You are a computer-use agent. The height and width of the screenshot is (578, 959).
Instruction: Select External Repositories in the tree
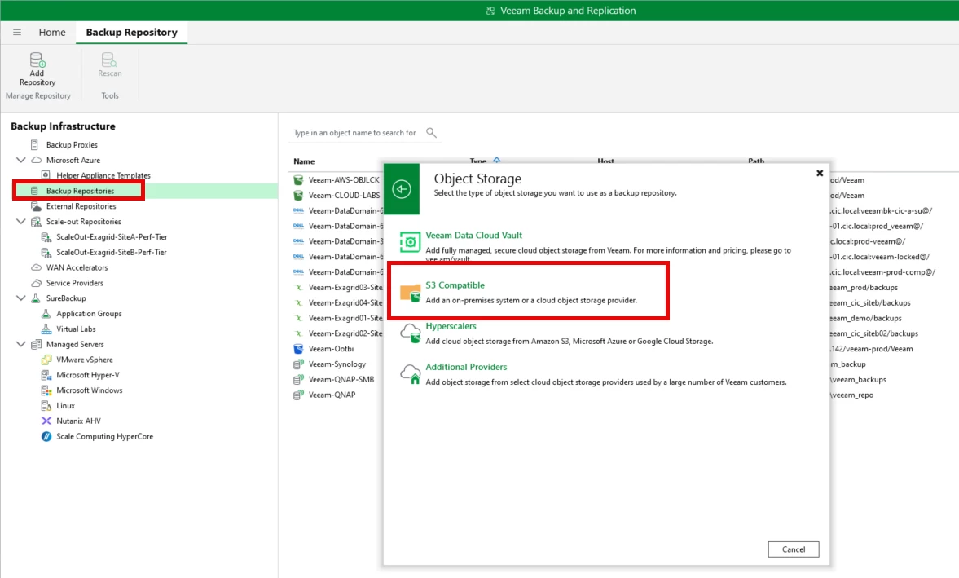[x=81, y=206]
